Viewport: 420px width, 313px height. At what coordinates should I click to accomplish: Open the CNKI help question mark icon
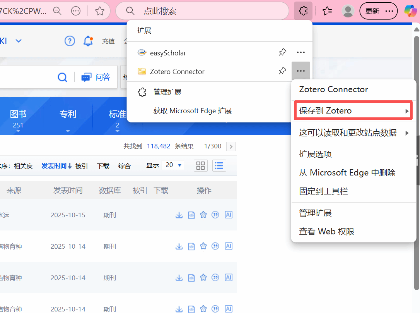coord(70,41)
